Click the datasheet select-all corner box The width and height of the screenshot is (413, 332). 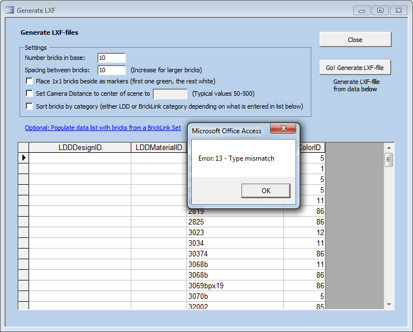23,148
